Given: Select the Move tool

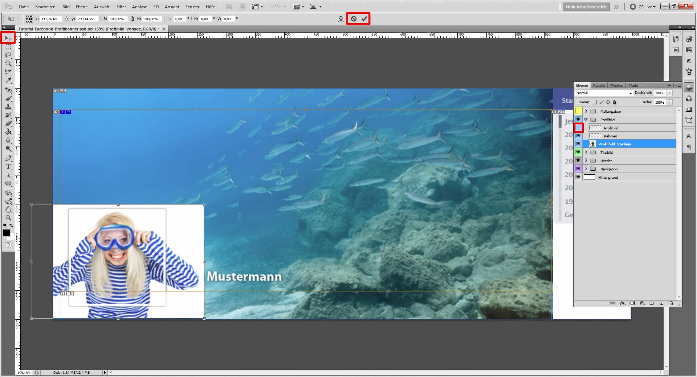Looking at the screenshot, I should point(8,38).
